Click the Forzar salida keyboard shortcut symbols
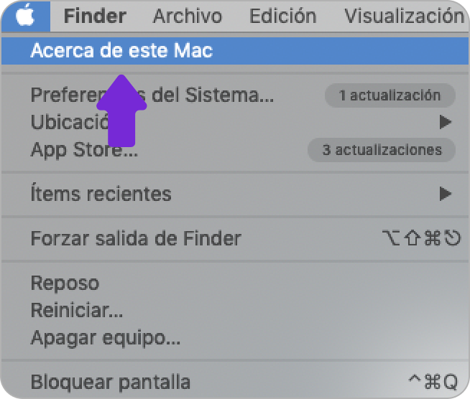470x399 pixels. pos(421,238)
